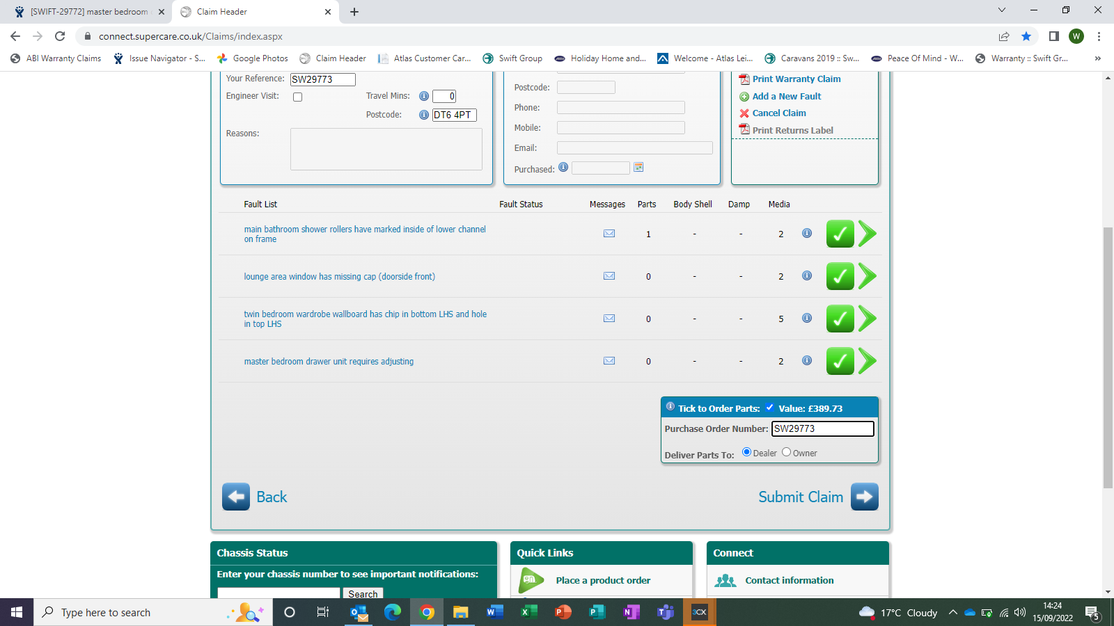The height and width of the screenshot is (626, 1114).
Task: Expand the hidden bookmarks overflow chevron
Action: [x=1098, y=58]
